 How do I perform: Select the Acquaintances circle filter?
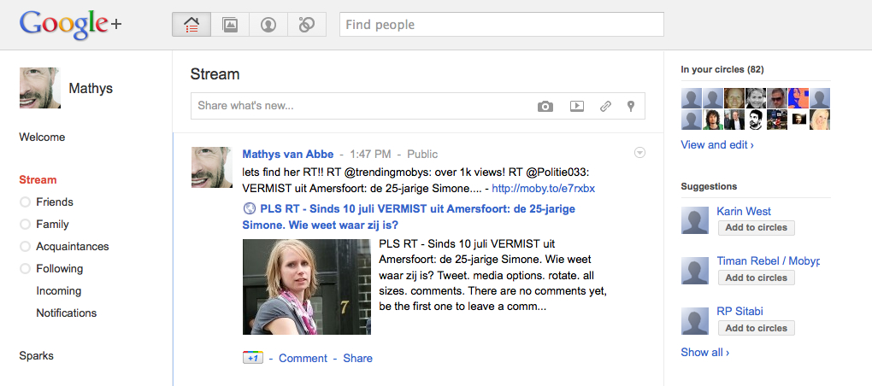[72, 247]
